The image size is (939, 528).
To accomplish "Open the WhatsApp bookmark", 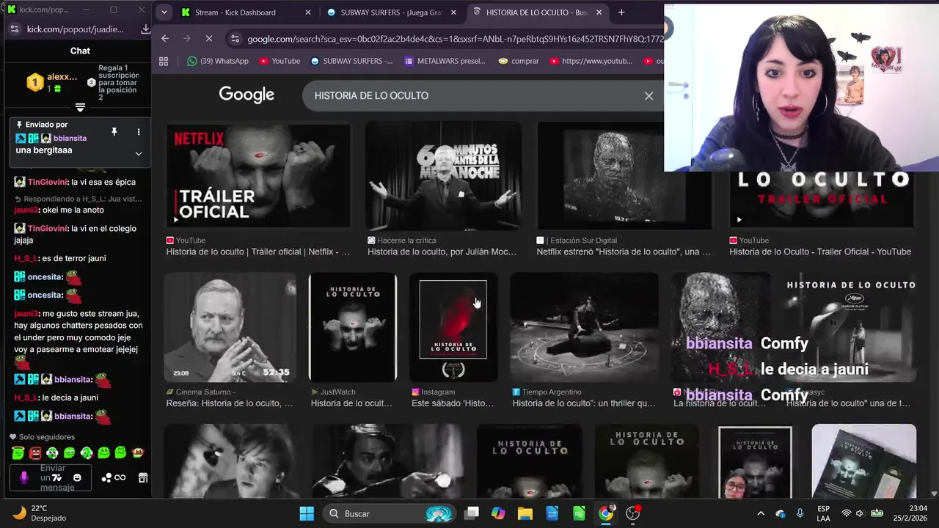I will tap(218, 61).
